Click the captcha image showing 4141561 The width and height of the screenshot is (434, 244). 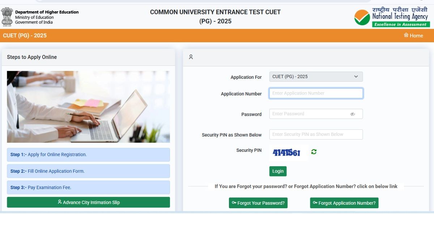pos(287,153)
